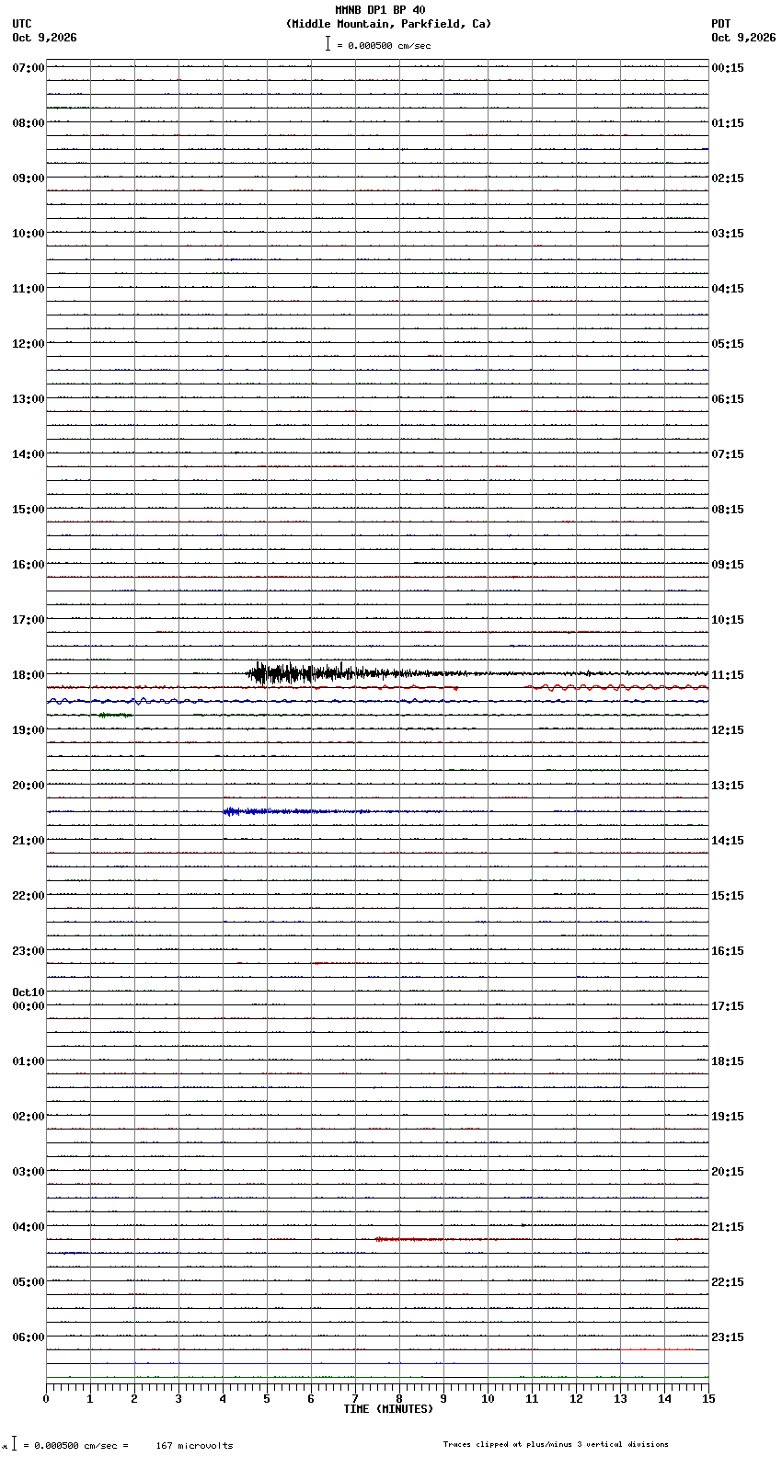
Task: Click the 'Oct 9,2026' date under UTC
Action: click(x=44, y=38)
